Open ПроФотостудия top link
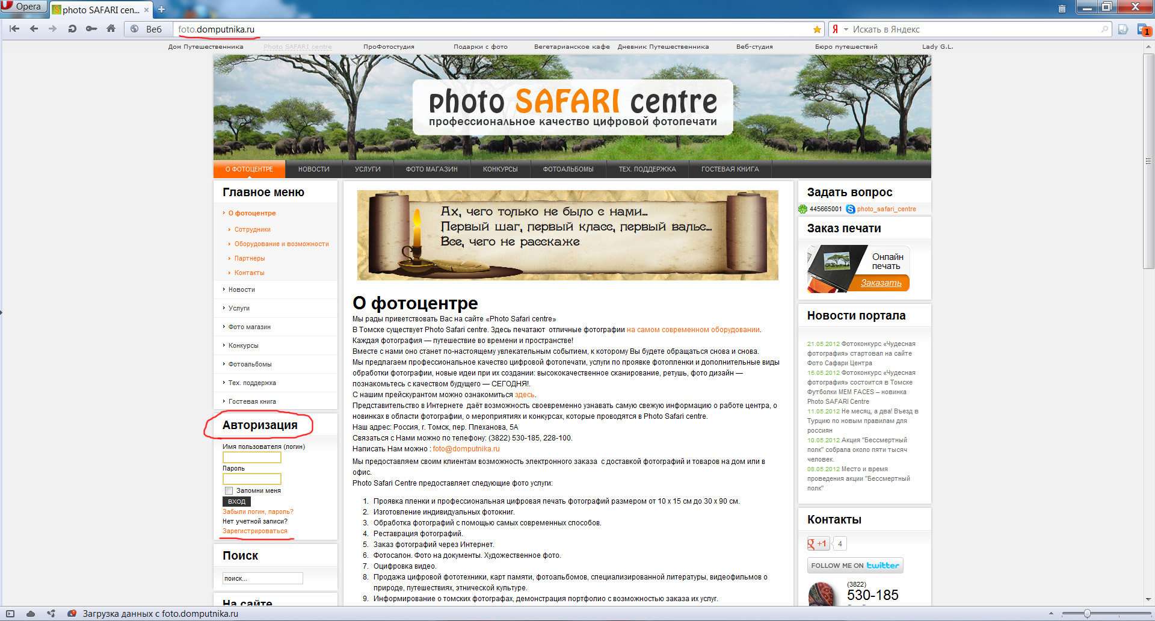The image size is (1155, 621). pyautogui.click(x=389, y=46)
